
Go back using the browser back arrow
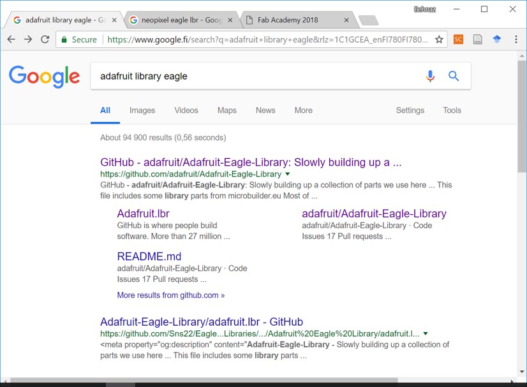point(11,40)
